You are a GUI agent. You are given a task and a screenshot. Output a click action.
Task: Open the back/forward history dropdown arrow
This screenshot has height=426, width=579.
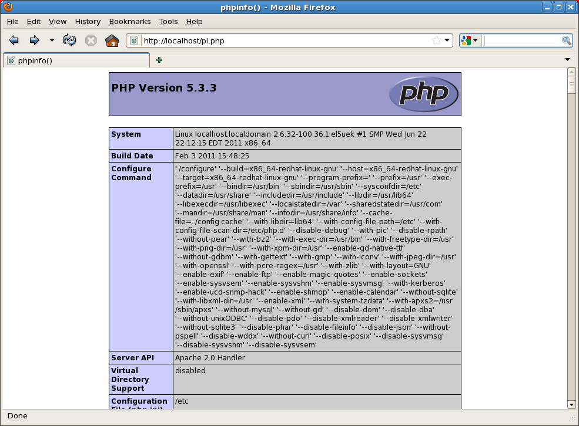click(52, 40)
